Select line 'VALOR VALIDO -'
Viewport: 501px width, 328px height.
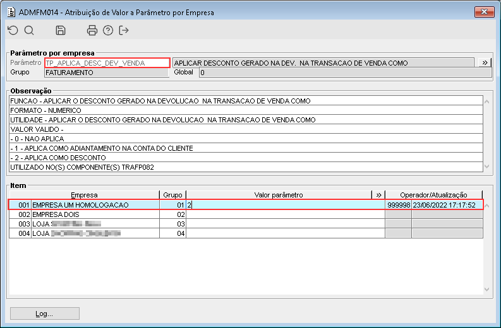246,129
